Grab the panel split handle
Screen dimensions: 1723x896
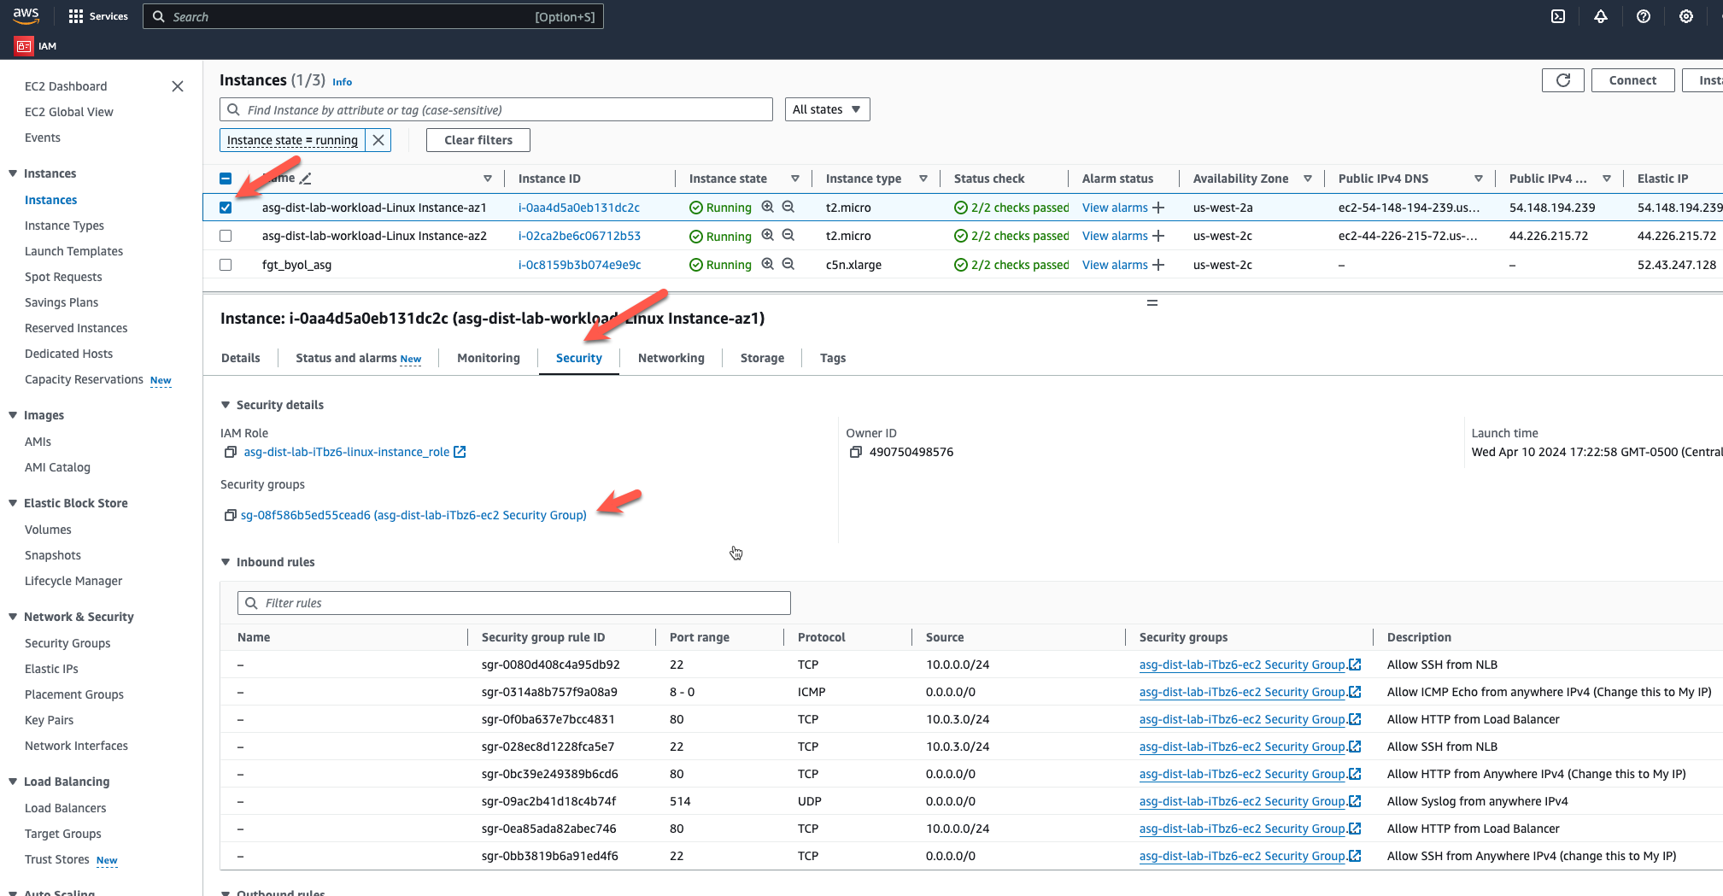pos(1152,303)
